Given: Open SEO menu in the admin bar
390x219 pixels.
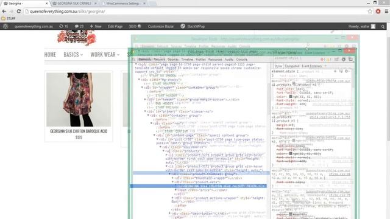Looking at the screenshot, I should [135, 26].
